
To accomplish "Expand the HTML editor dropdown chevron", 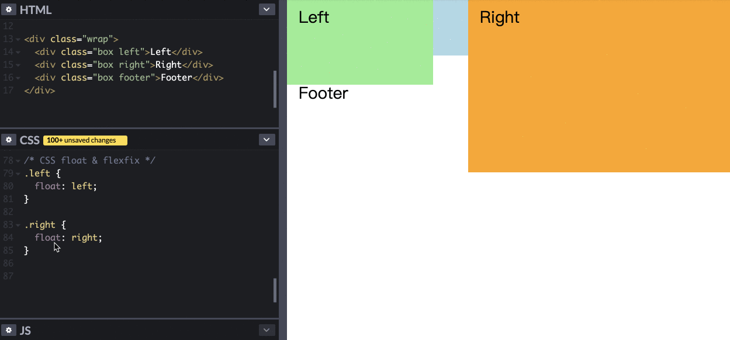I will pyautogui.click(x=267, y=10).
